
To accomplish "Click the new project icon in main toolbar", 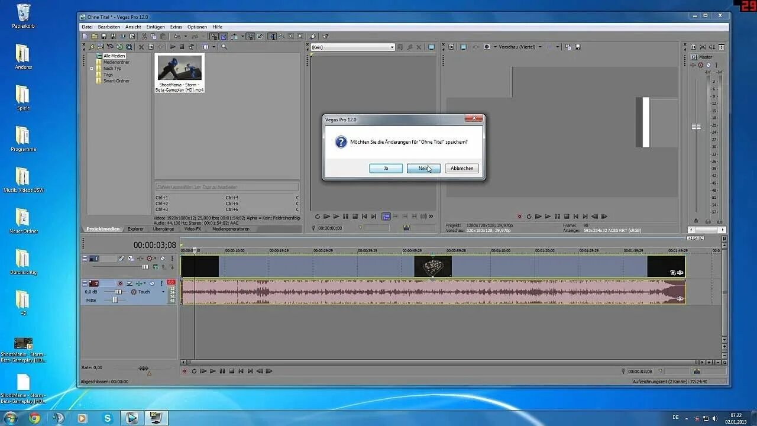I will pos(85,37).
